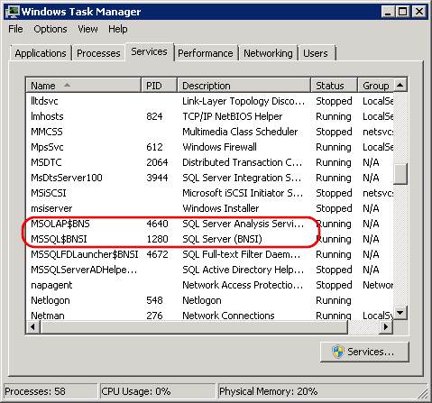Click the vertical scrollbar thumb
The height and width of the screenshot is (403, 432).
(400, 173)
